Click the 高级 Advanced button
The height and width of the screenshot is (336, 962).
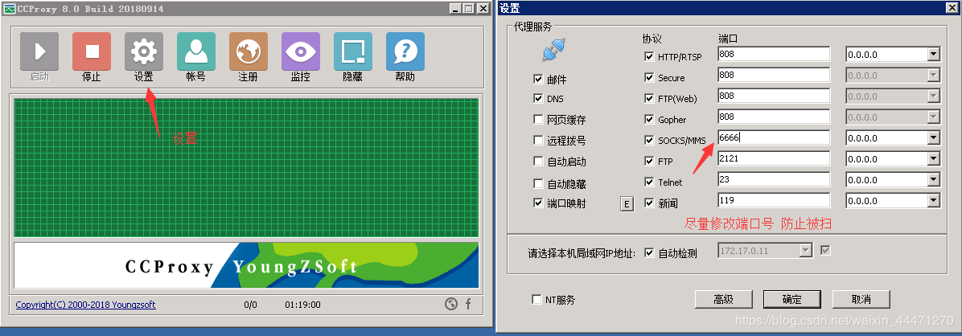(723, 299)
